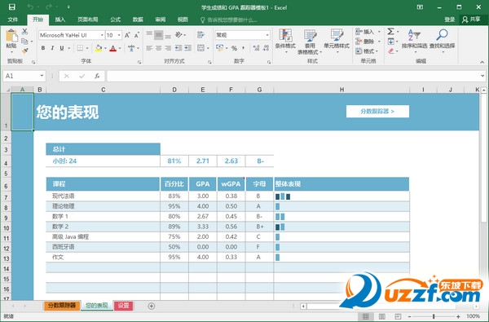Click the Merge and Center icon
Image resolution: width=489 pixels, height=322 pixels.
pos(200,48)
